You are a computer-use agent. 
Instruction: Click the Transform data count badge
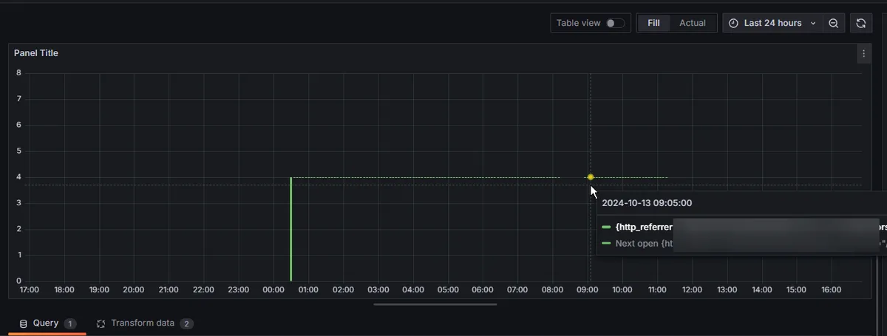(186, 323)
